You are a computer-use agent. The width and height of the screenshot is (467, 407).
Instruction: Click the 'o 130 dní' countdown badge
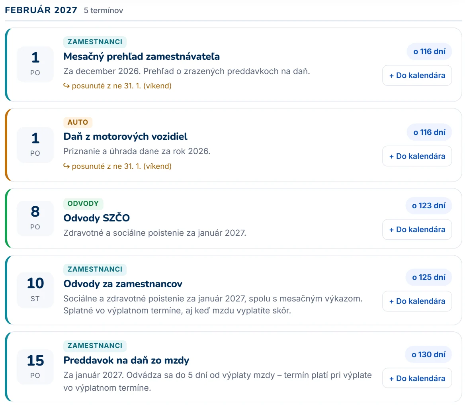[x=428, y=354]
